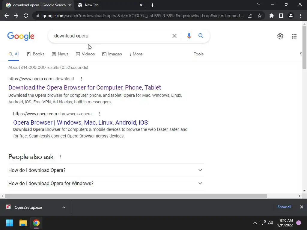Open the downloaded OperaSetup.exe file
The image size is (307, 230).
pos(28,207)
